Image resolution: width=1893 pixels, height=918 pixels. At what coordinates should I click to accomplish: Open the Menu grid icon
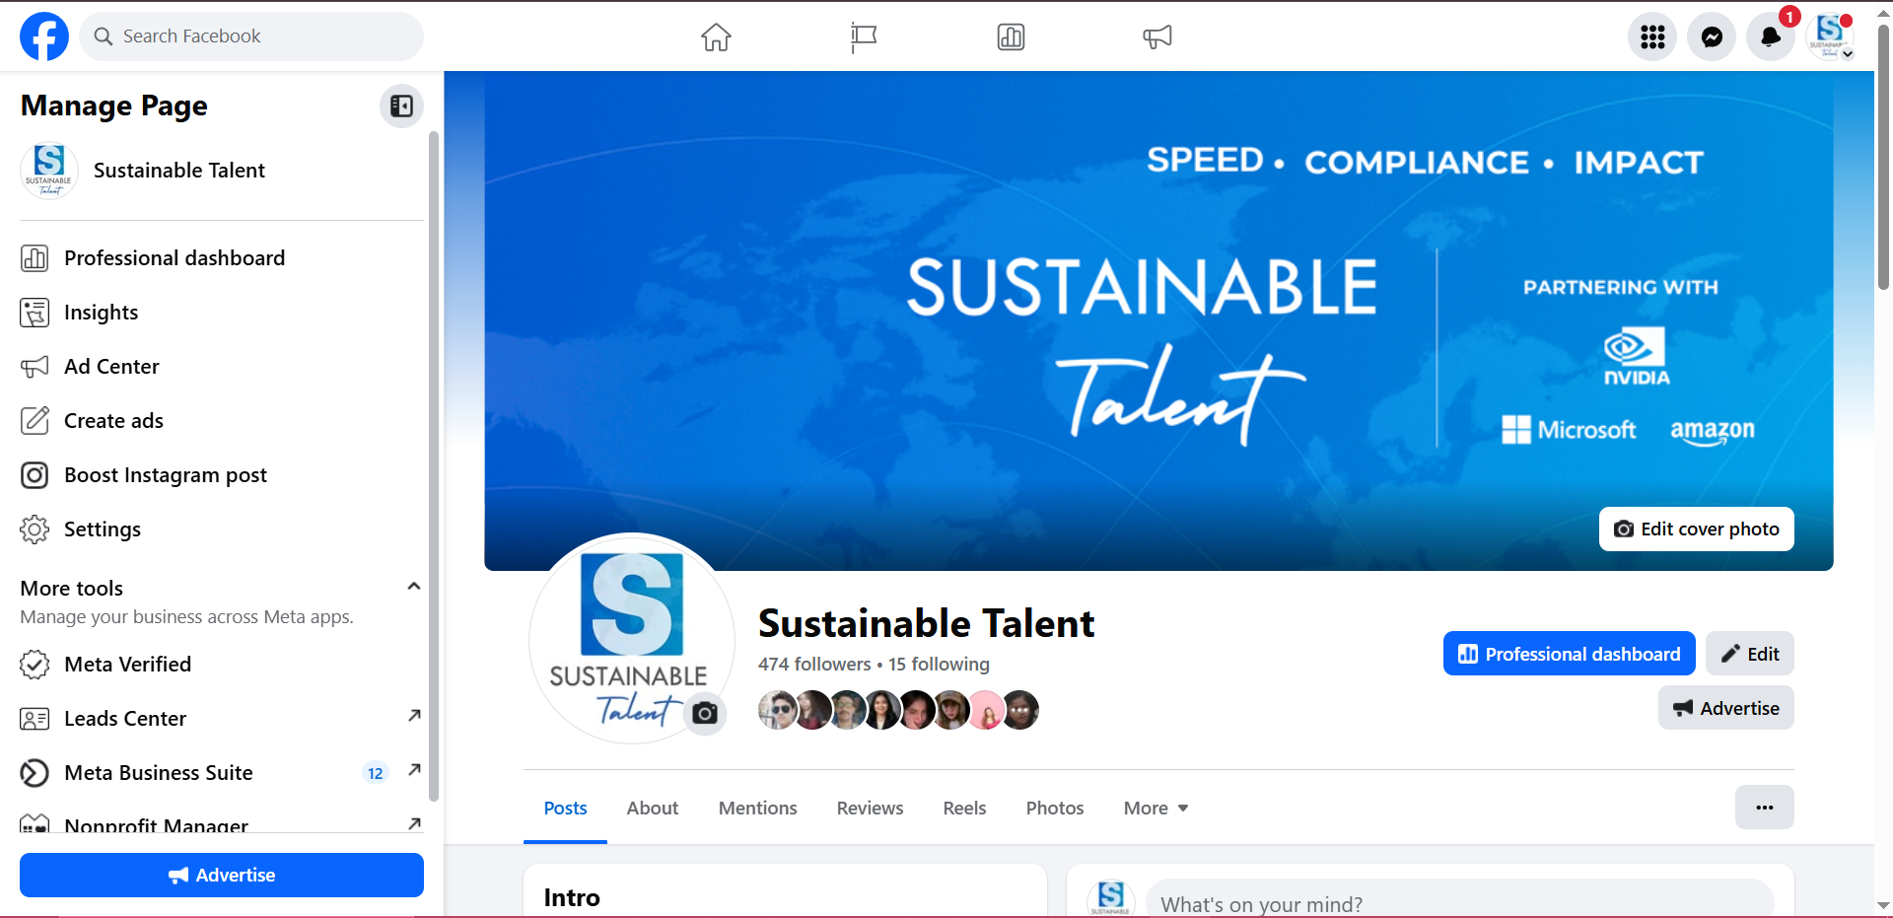click(x=1652, y=37)
